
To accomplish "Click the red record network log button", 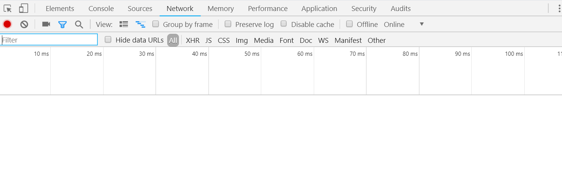I will [x=7, y=24].
